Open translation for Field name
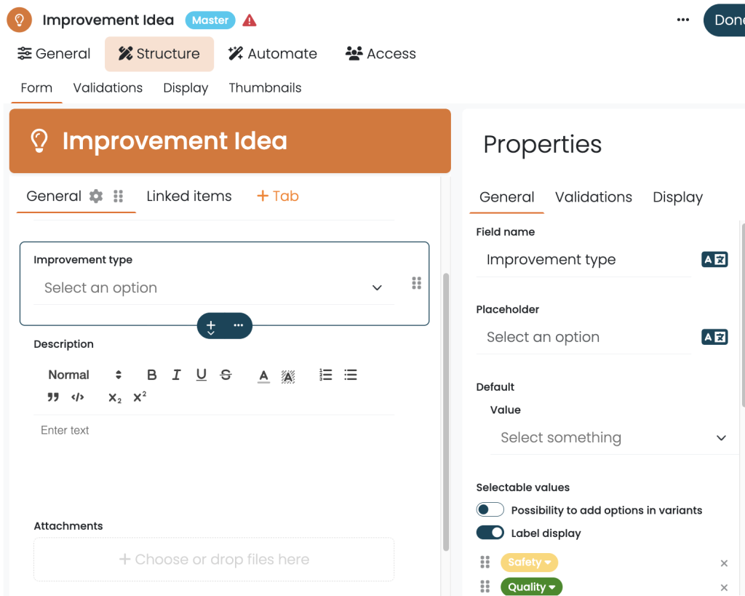Image resolution: width=745 pixels, height=596 pixels. point(714,260)
